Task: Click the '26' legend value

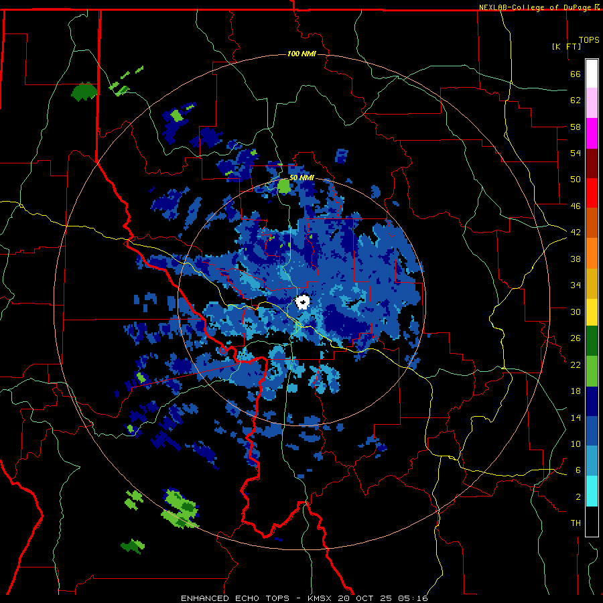Action: (x=576, y=338)
